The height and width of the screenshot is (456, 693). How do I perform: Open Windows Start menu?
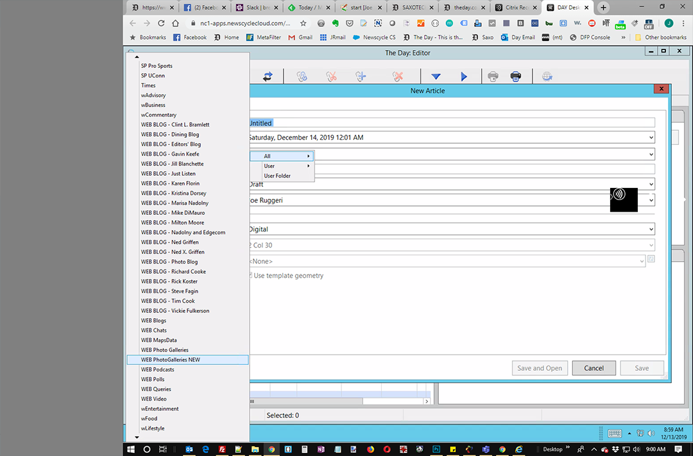131,449
